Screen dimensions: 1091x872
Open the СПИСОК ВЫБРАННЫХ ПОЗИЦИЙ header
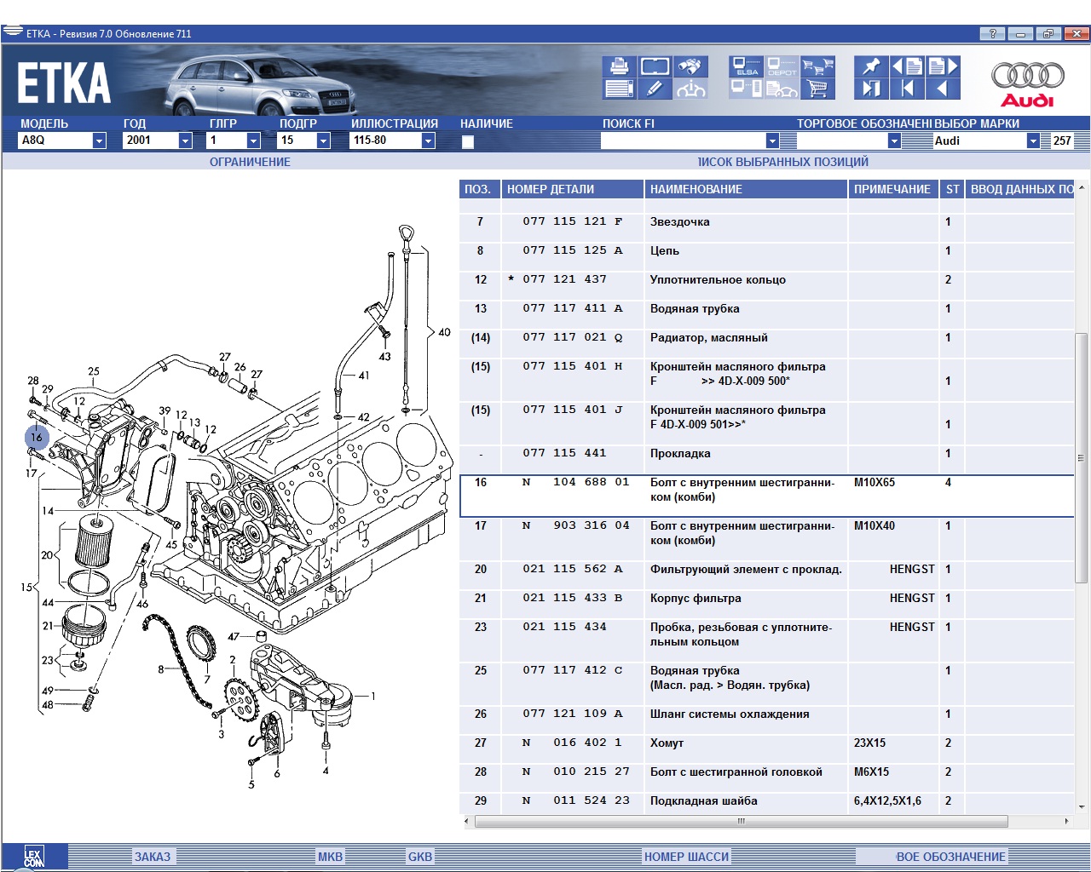tap(782, 162)
